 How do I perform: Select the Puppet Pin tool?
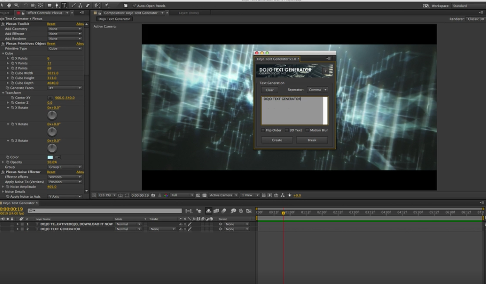[107, 5]
